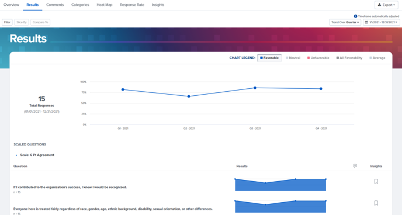Viewport: 402px width, 215px height.
Task: Click the Q2 - 2021 axis label
Action: tap(189, 129)
